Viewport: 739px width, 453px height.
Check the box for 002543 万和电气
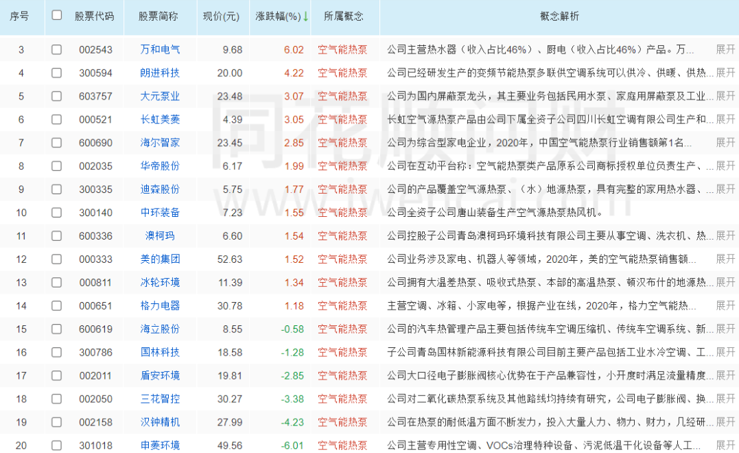tap(56, 49)
